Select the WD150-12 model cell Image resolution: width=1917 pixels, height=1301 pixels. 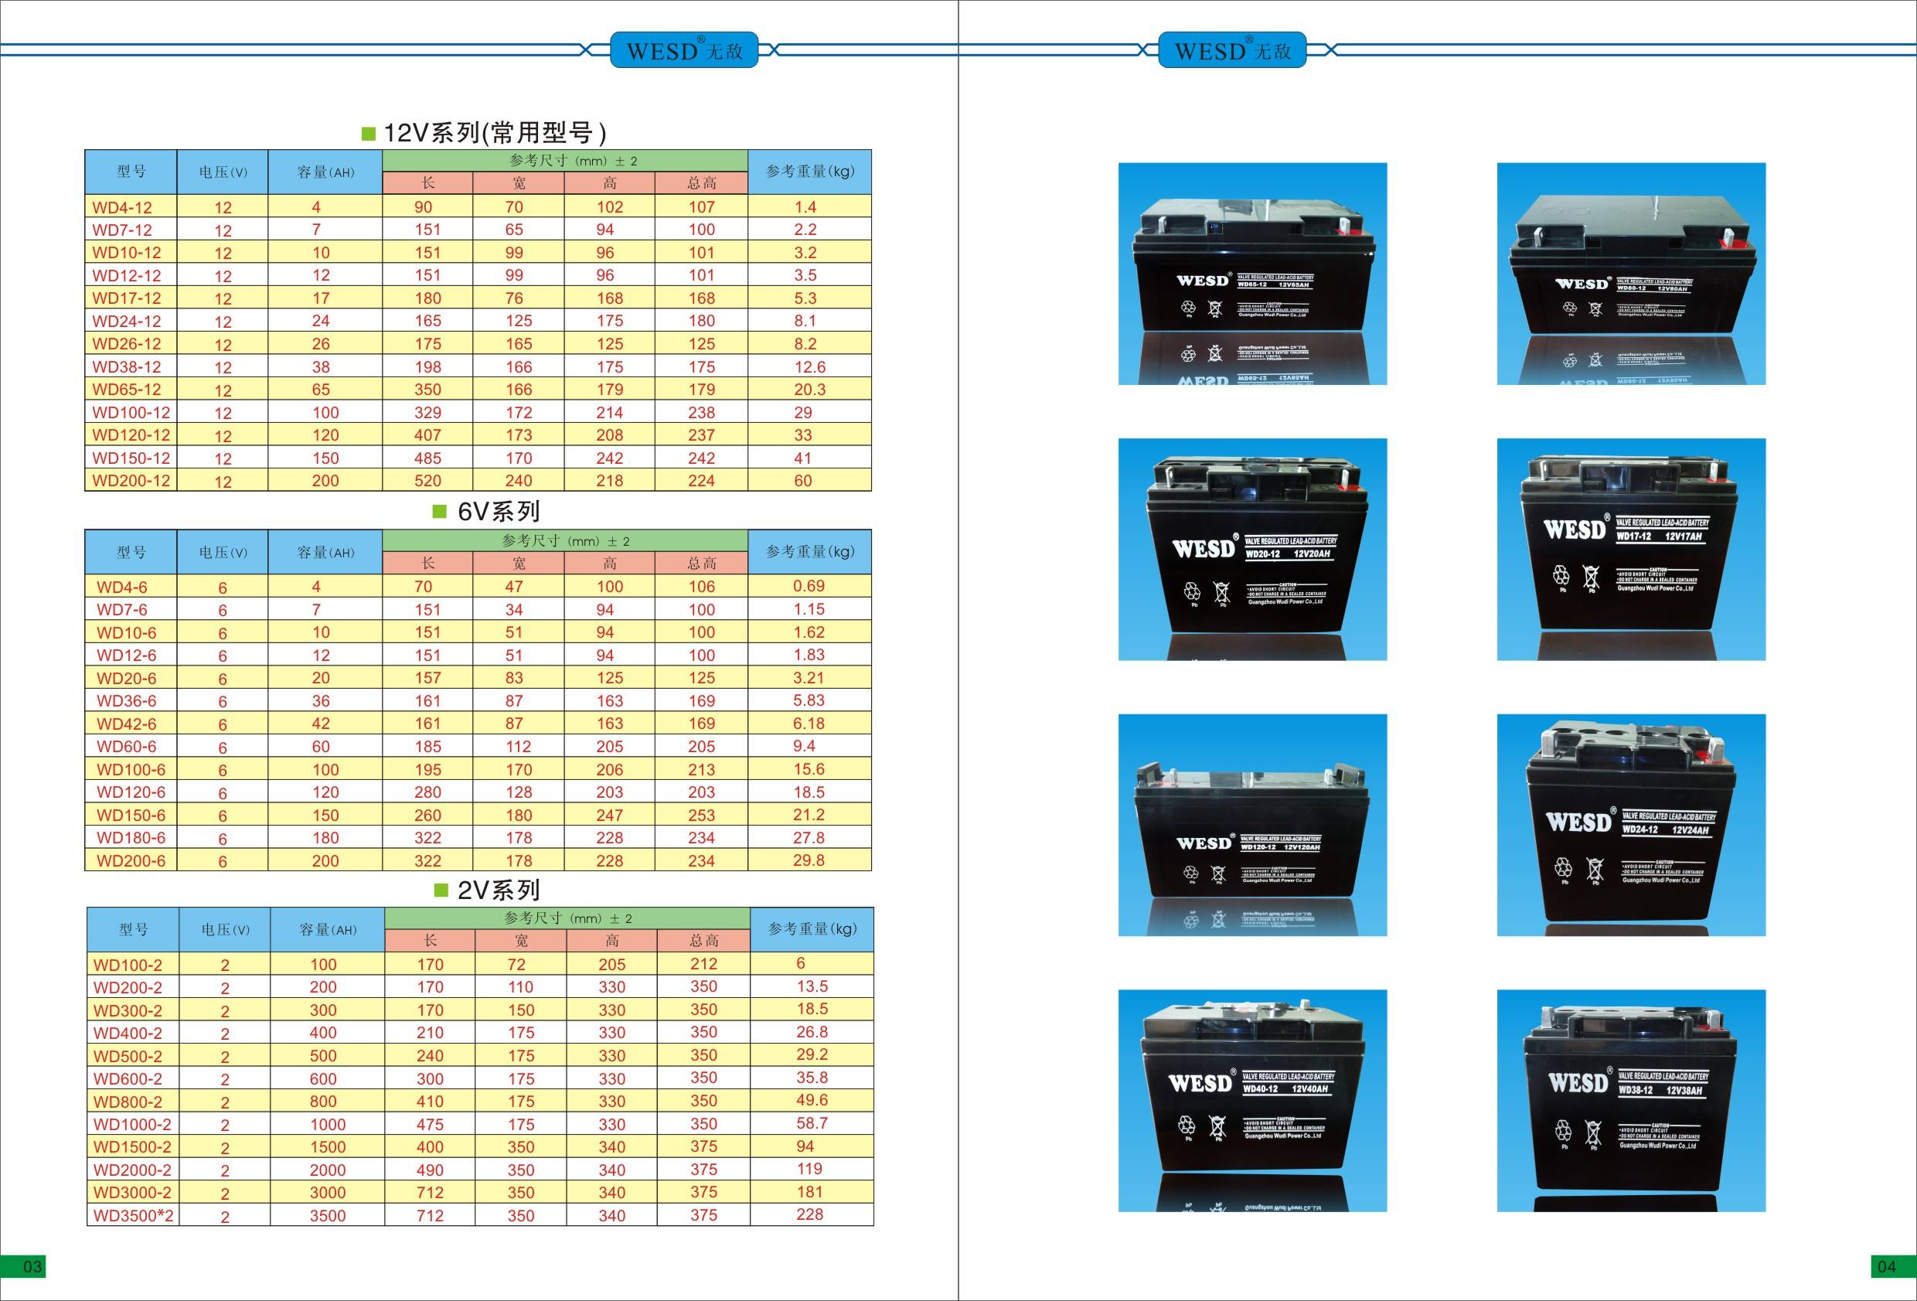click(x=131, y=458)
